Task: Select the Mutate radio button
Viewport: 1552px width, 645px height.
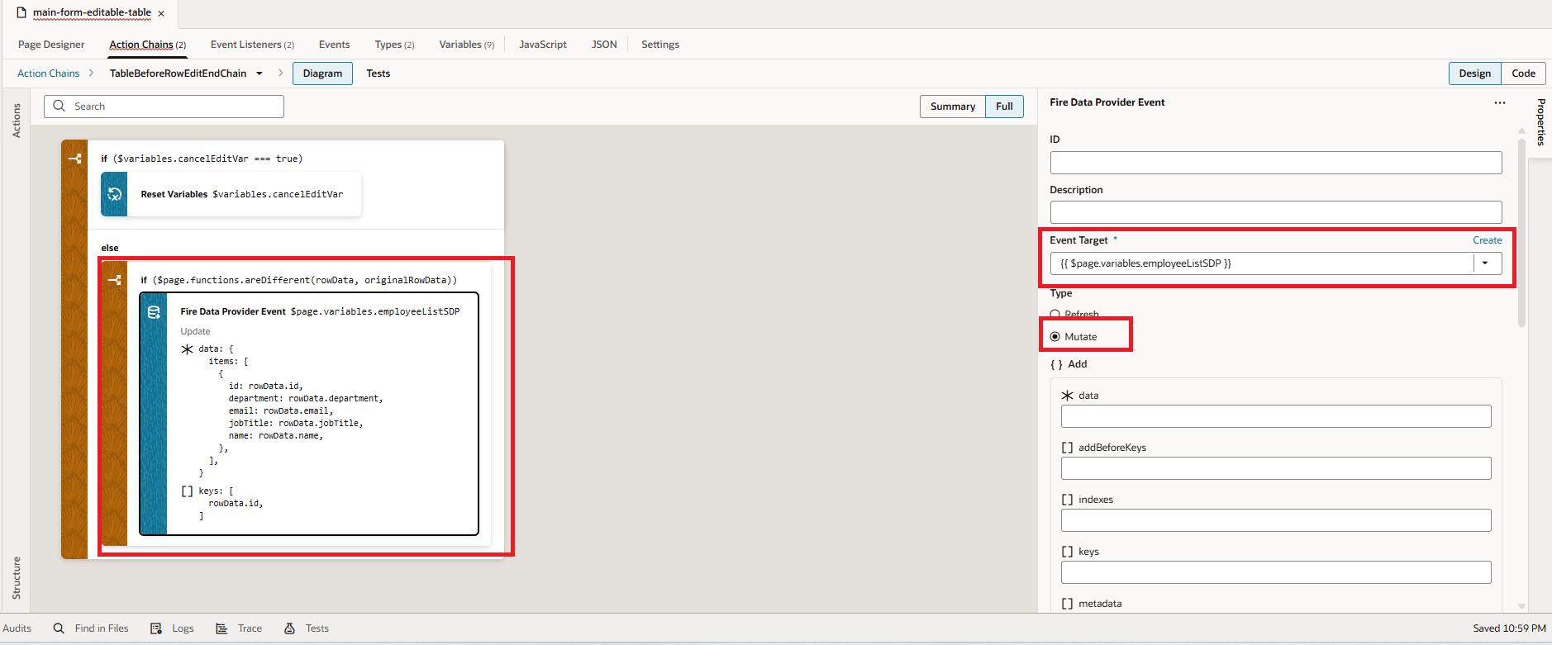Action: pos(1055,337)
